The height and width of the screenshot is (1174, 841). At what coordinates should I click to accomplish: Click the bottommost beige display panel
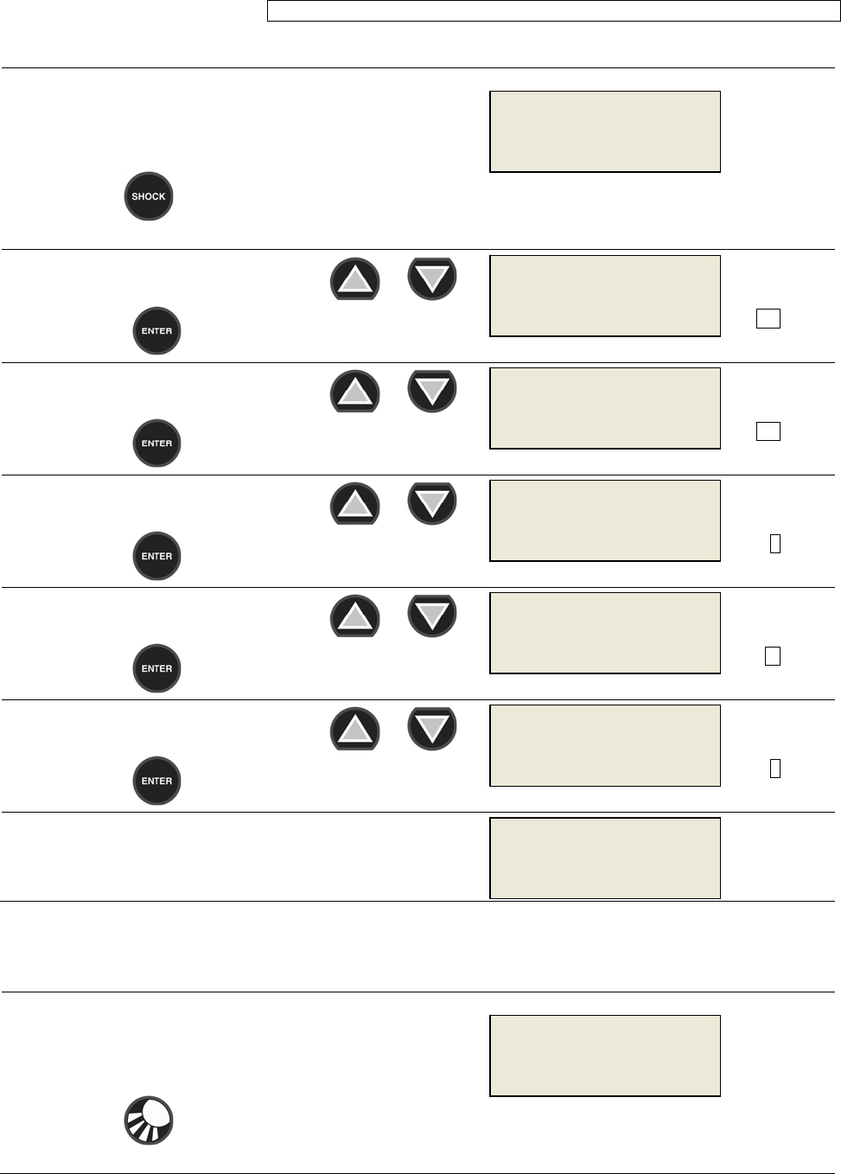pos(605,1056)
